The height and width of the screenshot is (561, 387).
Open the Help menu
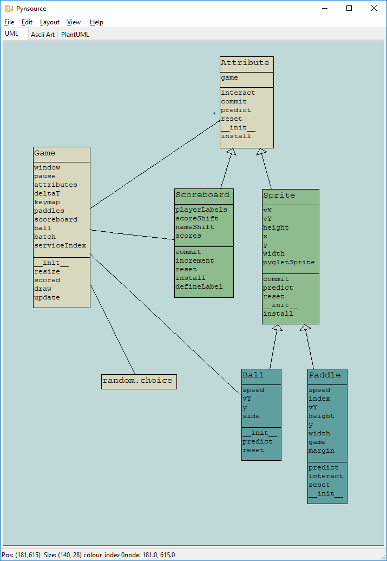[x=96, y=22]
